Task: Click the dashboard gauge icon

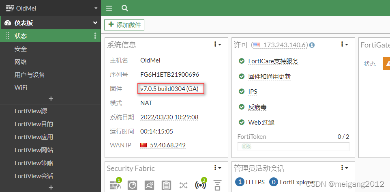Action: point(8,23)
